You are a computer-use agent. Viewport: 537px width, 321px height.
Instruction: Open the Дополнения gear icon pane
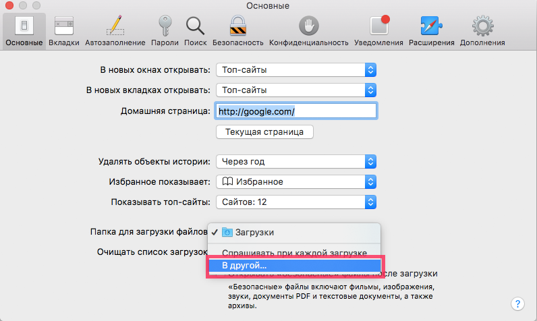[x=482, y=30]
